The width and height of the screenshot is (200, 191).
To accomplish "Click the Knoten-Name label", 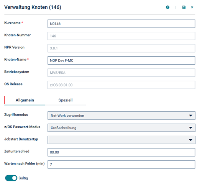I will [x=15, y=60].
